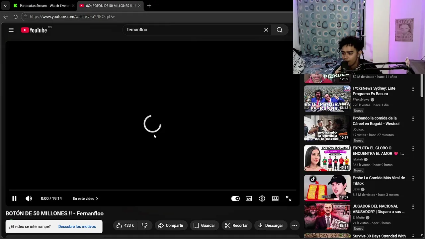Open options menu for Comida Más Viral video

413,179
